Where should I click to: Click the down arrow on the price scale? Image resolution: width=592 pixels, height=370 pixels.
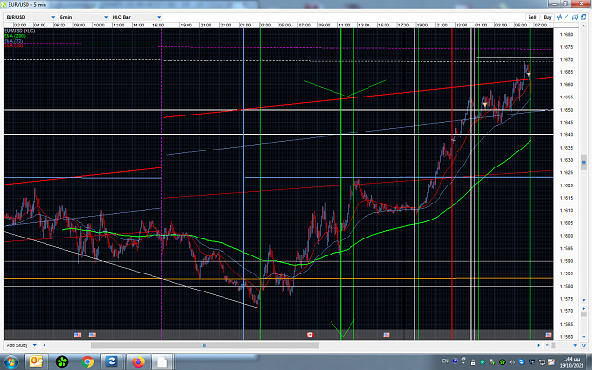pyautogui.click(x=583, y=300)
